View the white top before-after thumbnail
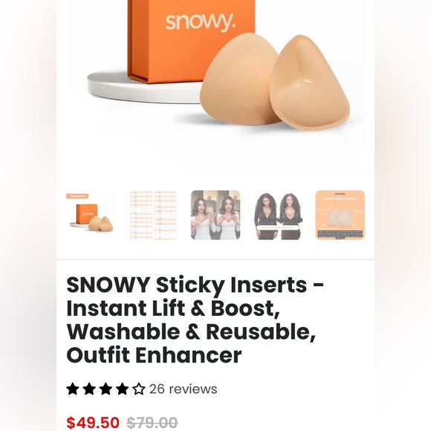 coord(215,215)
